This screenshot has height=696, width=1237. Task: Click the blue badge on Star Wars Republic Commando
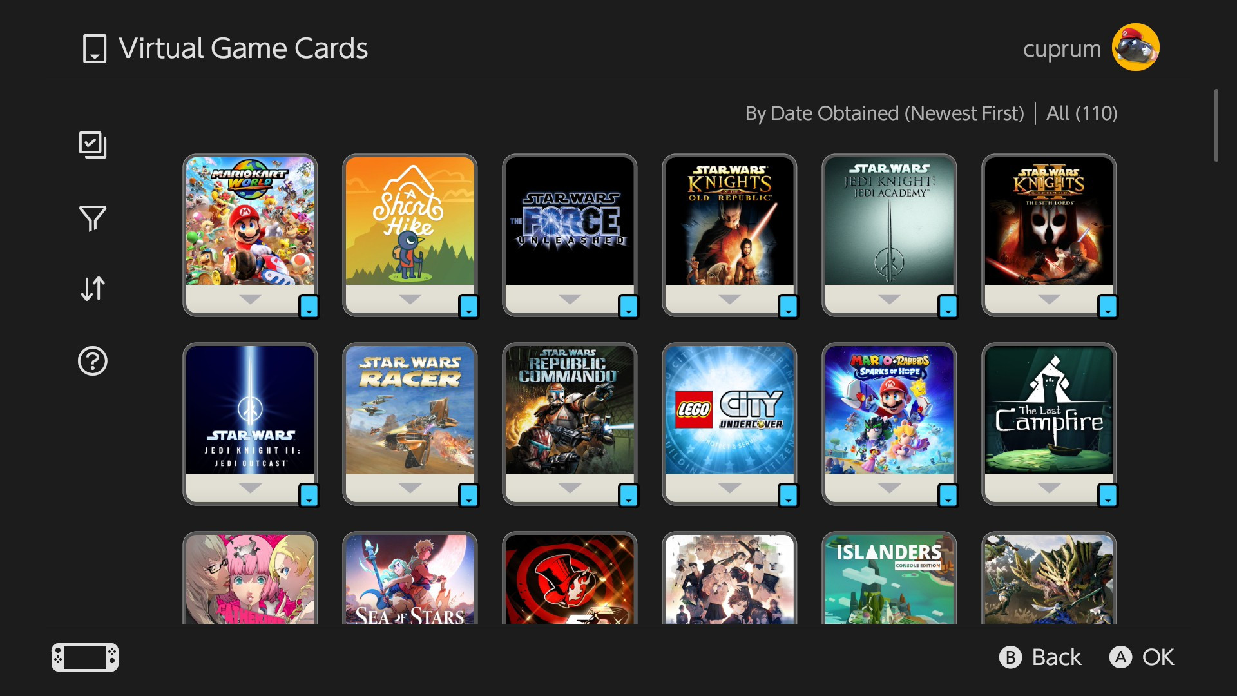(628, 496)
